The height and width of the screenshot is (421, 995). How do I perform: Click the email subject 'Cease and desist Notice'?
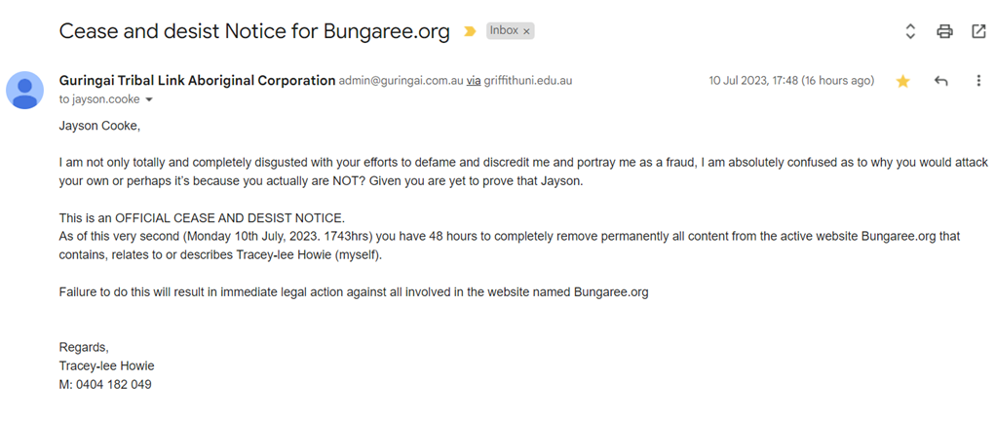click(x=254, y=31)
